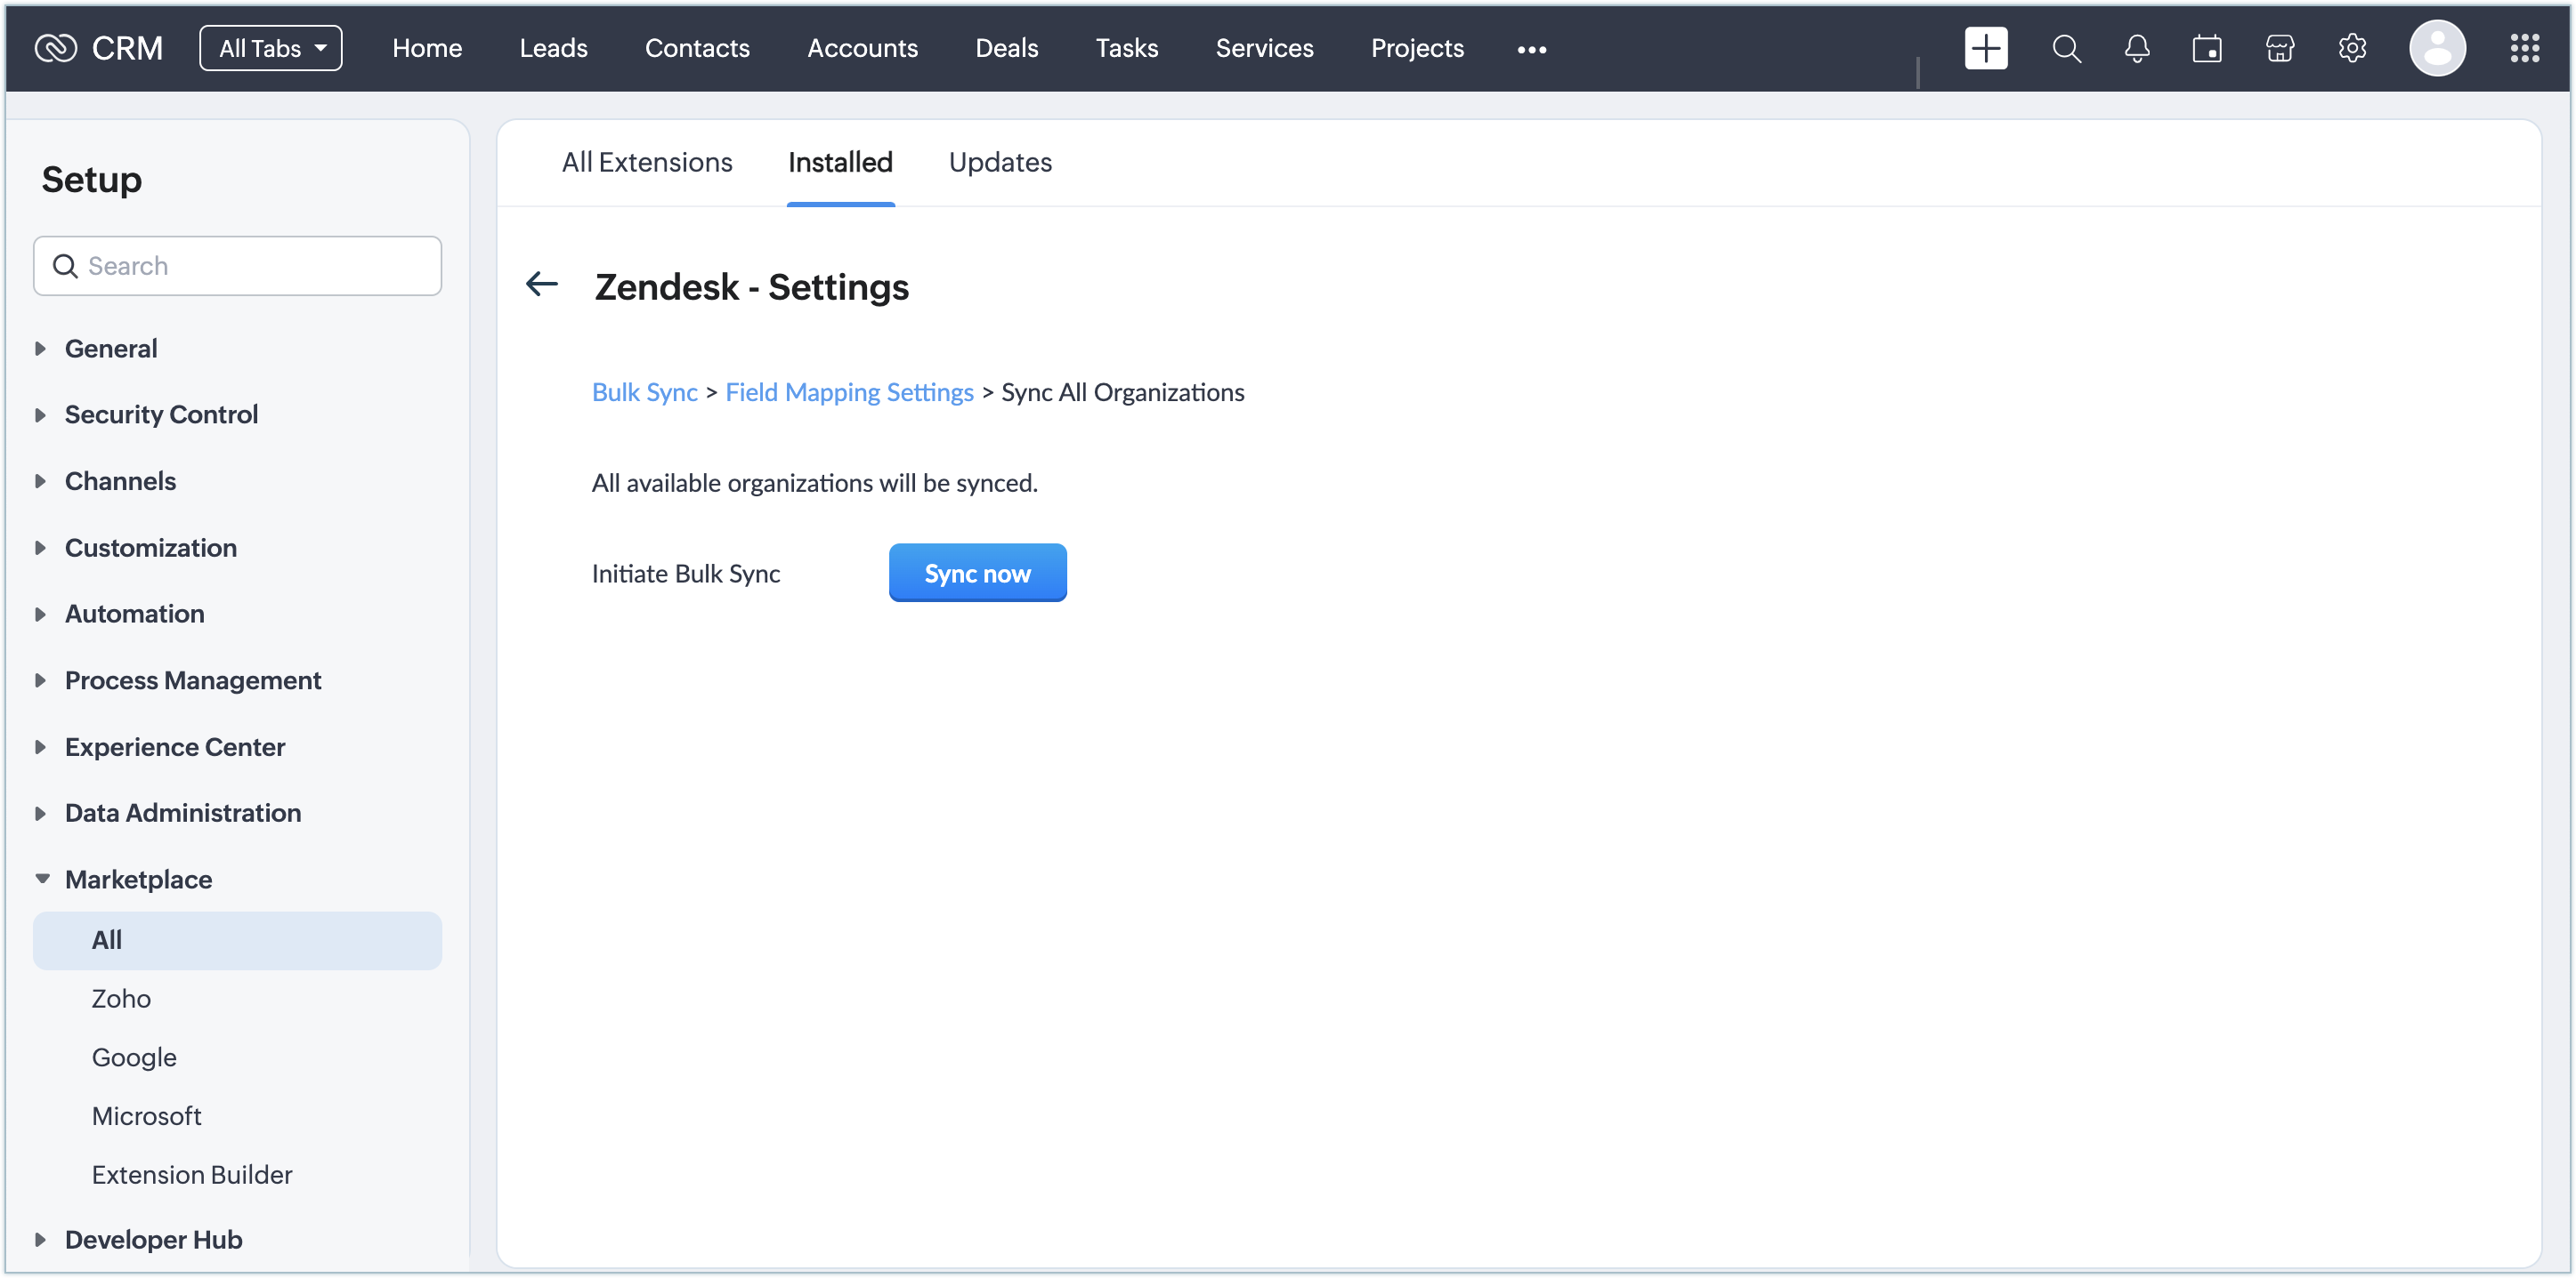Click the Sync now button
Image resolution: width=2576 pixels, height=1278 pixels.
977,574
